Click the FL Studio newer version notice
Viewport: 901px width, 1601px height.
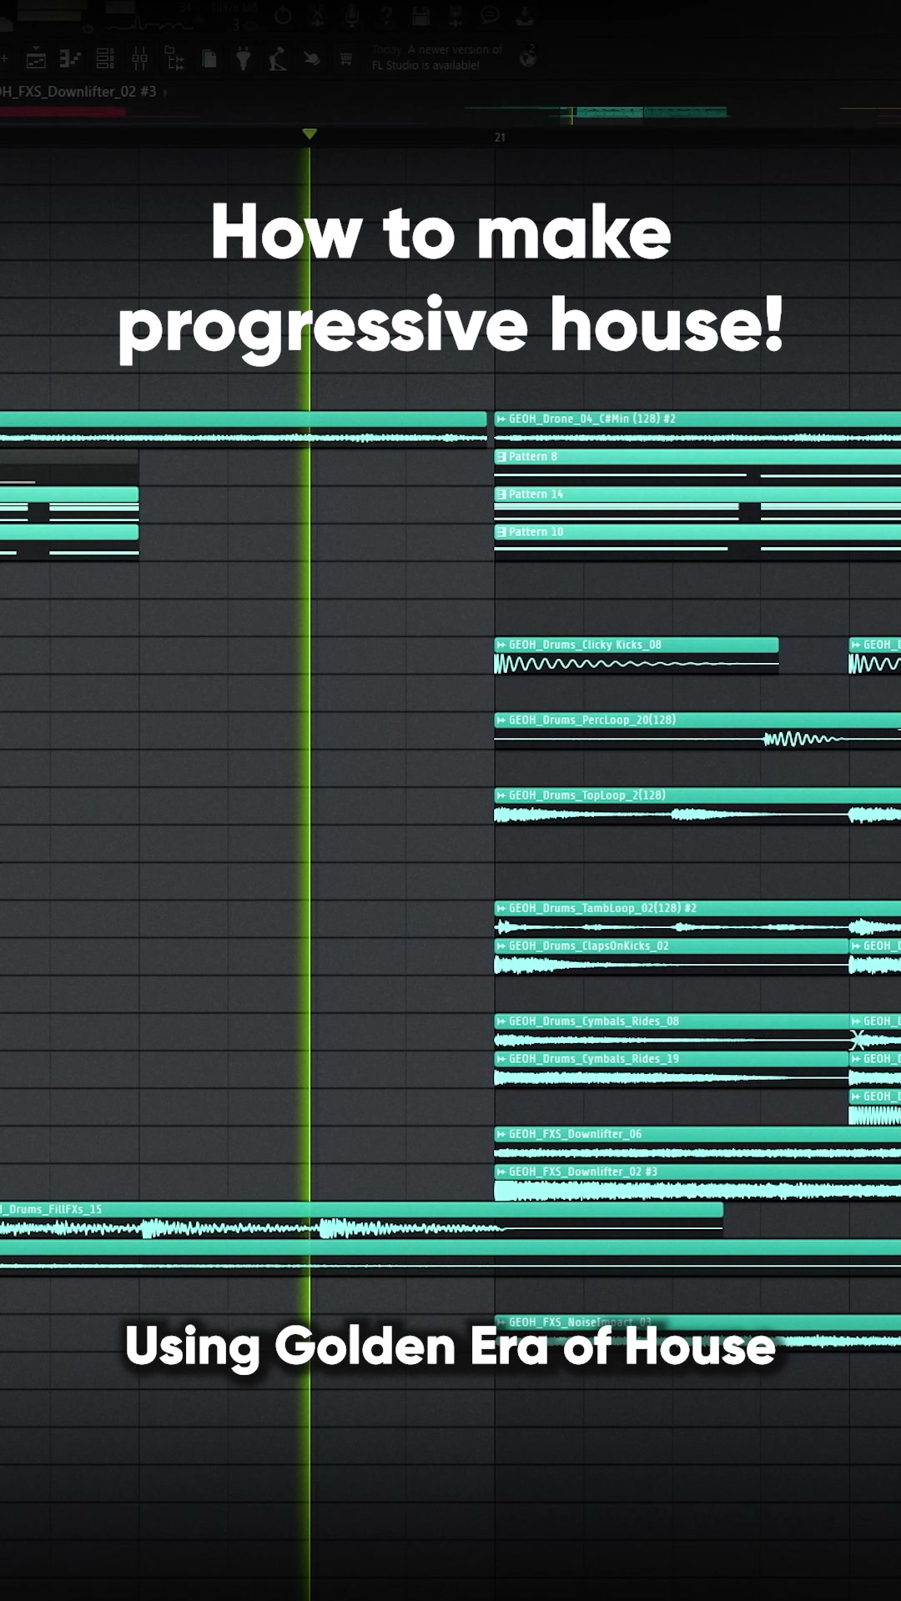[x=438, y=58]
